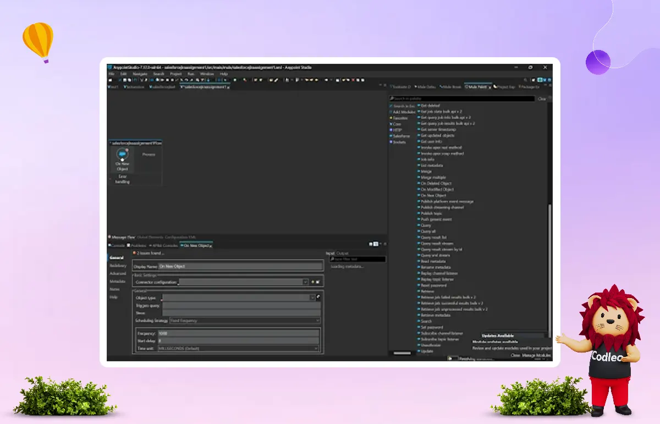Clear the palette search
The height and width of the screenshot is (424, 660).
pos(541,98)
